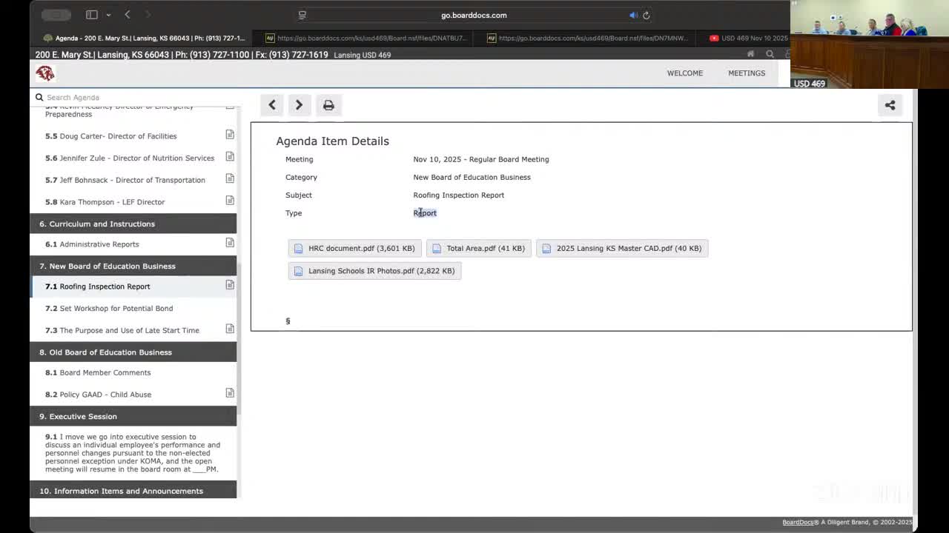This screenshot has width=949, height=533.
Task: Collapse the New Board of Education Business section
Action: 112,266
